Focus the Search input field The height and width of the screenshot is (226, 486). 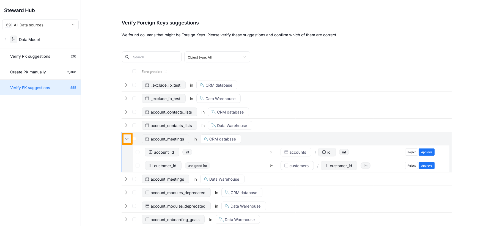[x=155, y=57]
